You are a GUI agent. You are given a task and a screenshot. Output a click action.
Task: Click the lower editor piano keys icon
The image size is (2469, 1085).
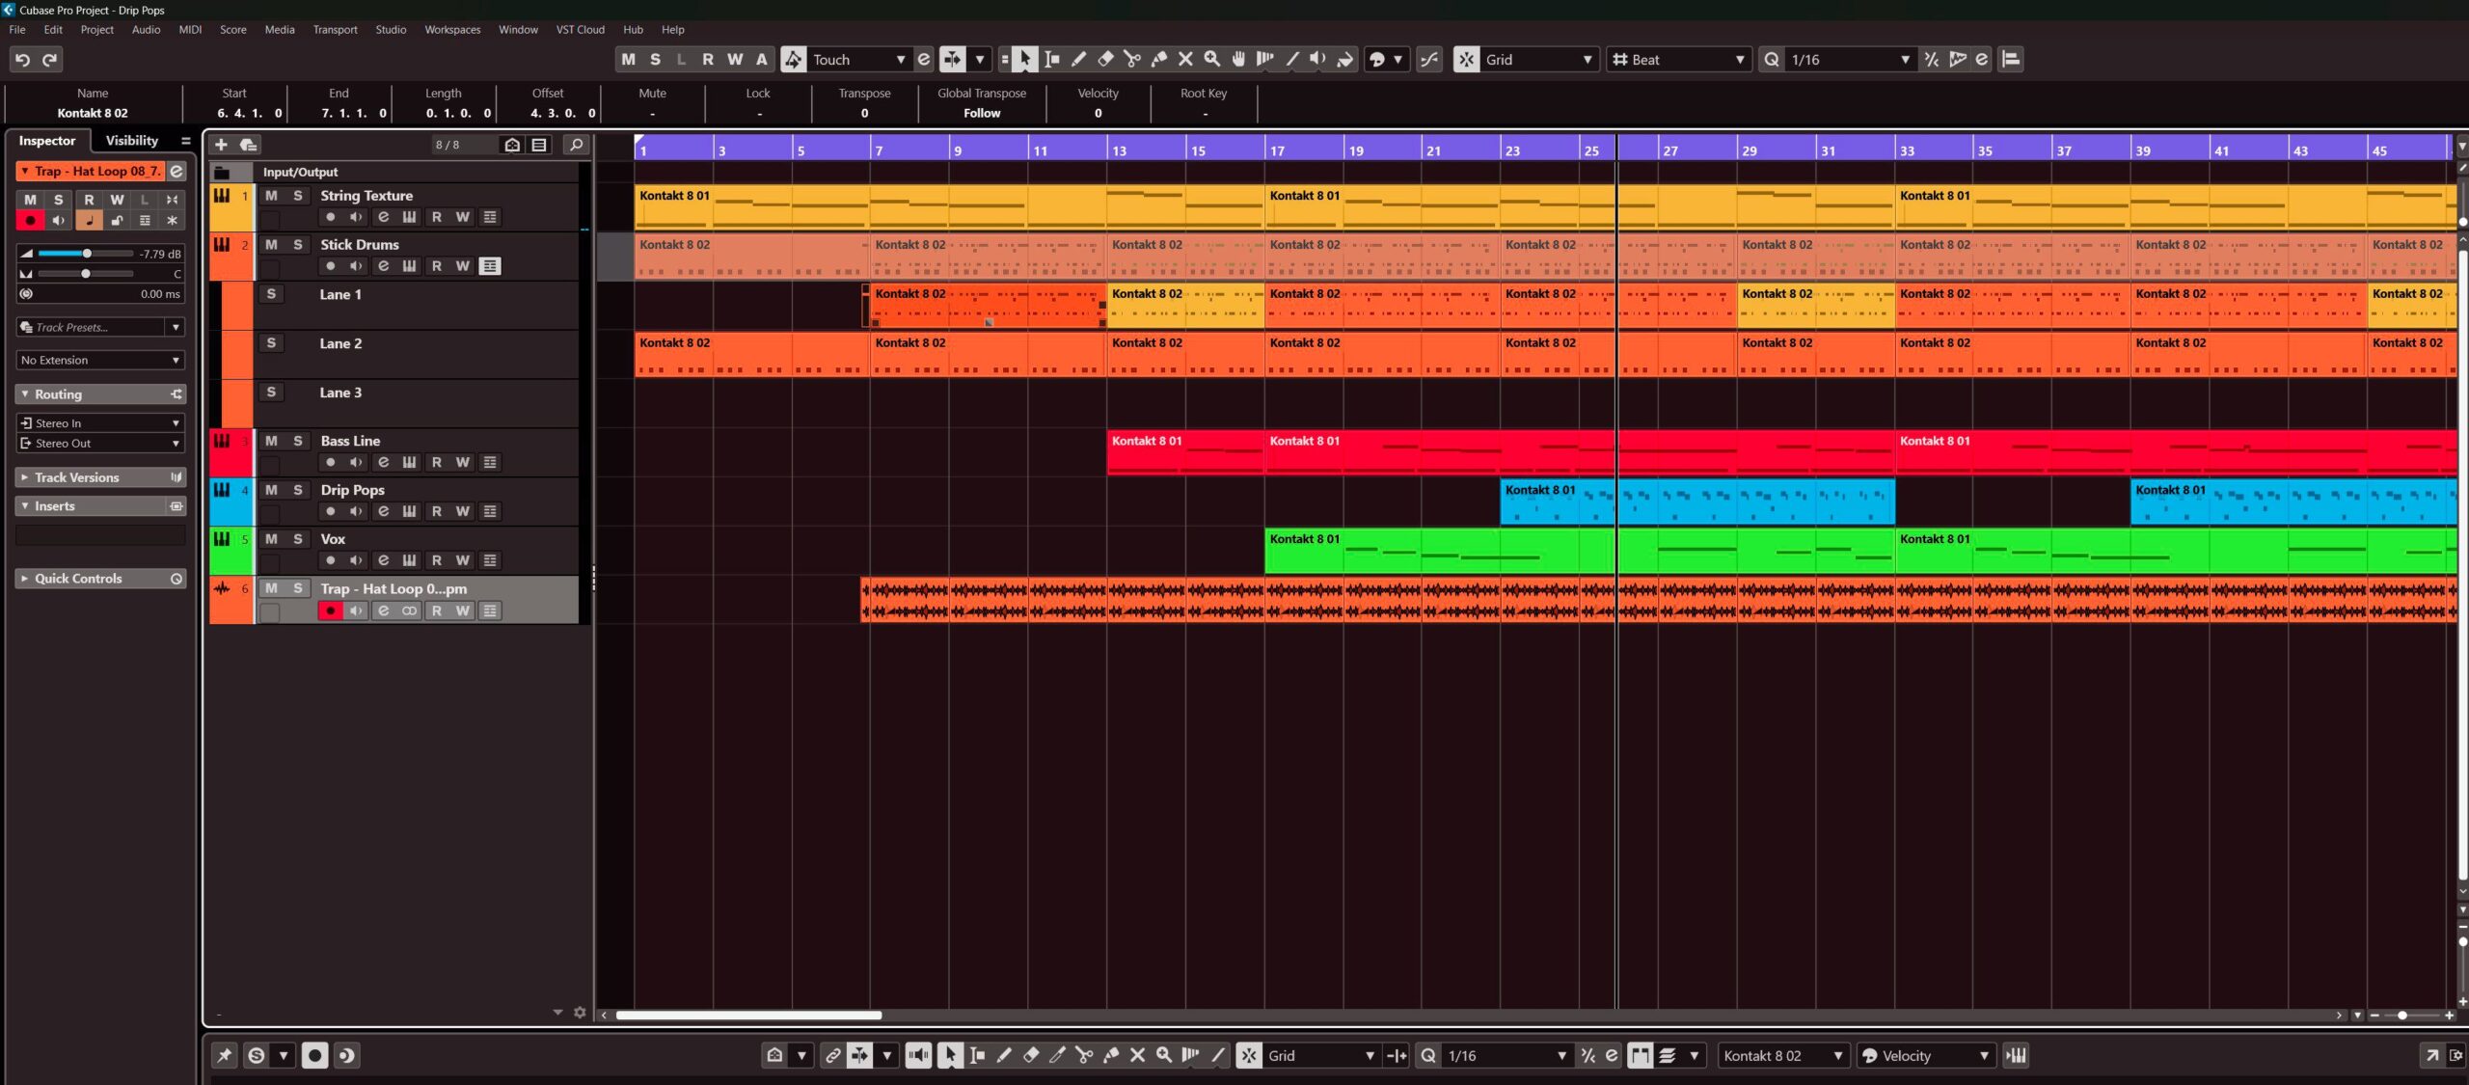coord(2016,1056)
